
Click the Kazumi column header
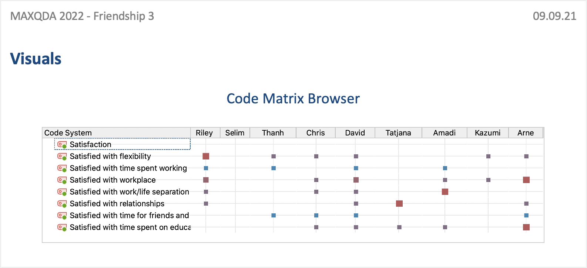488,133
